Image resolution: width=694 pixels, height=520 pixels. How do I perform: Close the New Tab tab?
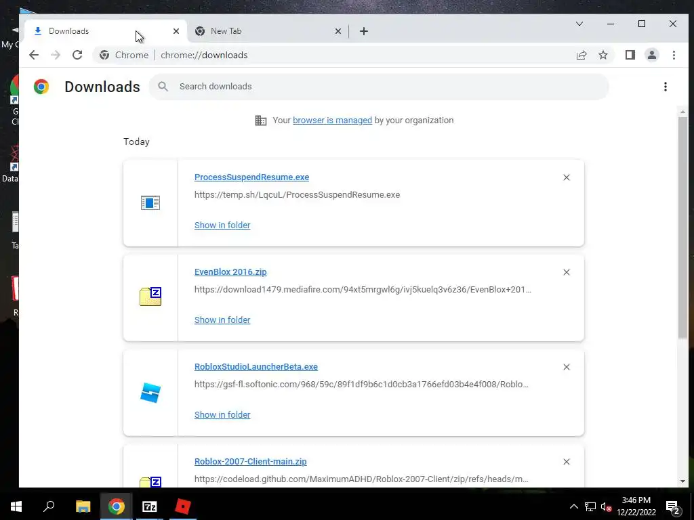pos(338,31)
